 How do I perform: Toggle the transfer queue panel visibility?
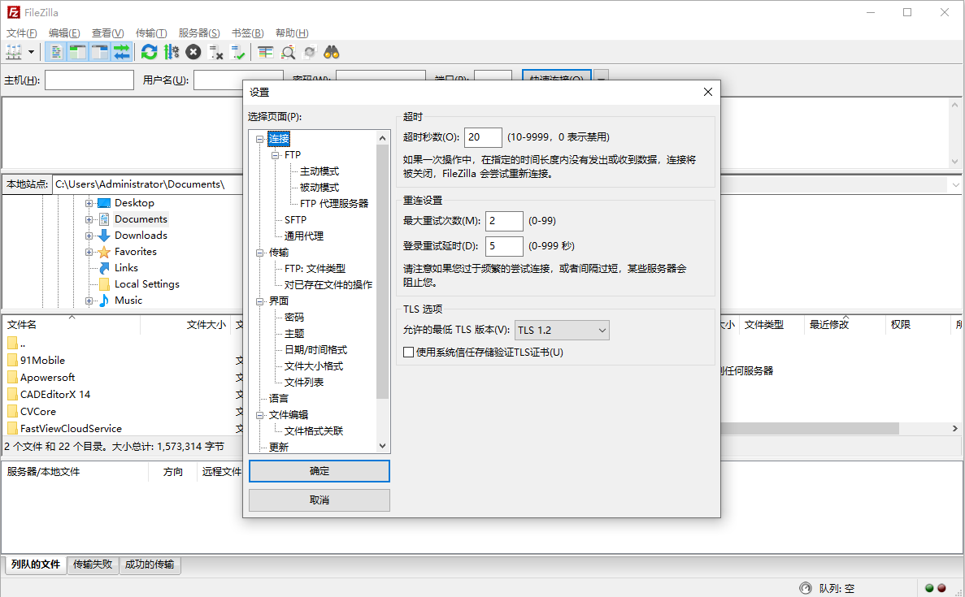(x=120, y=51)
